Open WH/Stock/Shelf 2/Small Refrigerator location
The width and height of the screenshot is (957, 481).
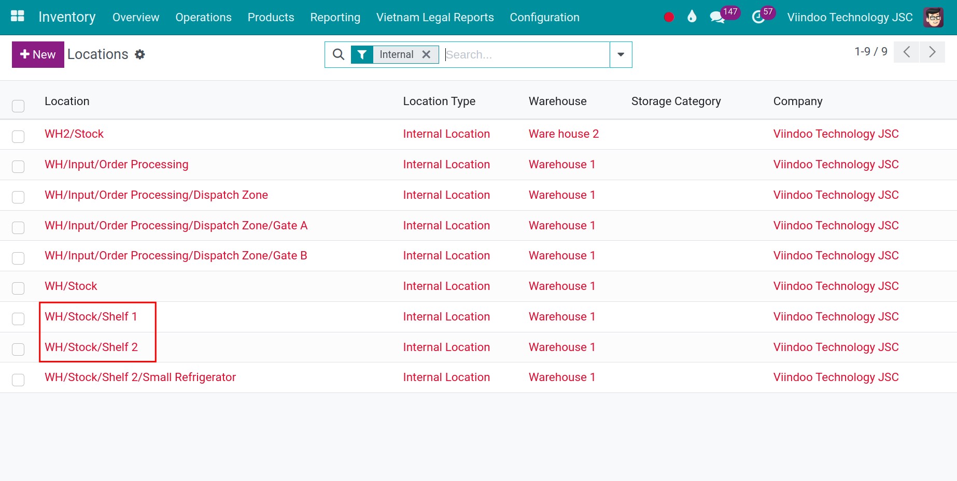[140, 377]
